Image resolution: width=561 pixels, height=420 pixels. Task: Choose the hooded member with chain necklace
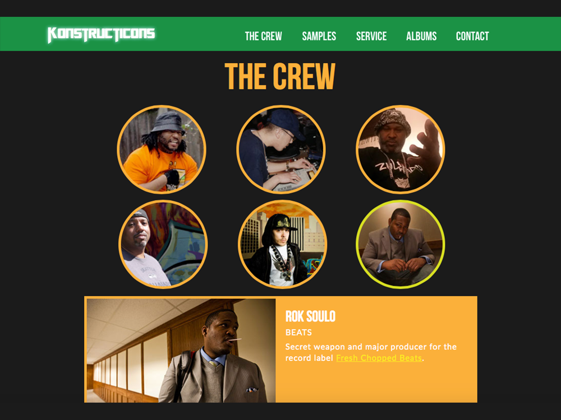point(282,244)
